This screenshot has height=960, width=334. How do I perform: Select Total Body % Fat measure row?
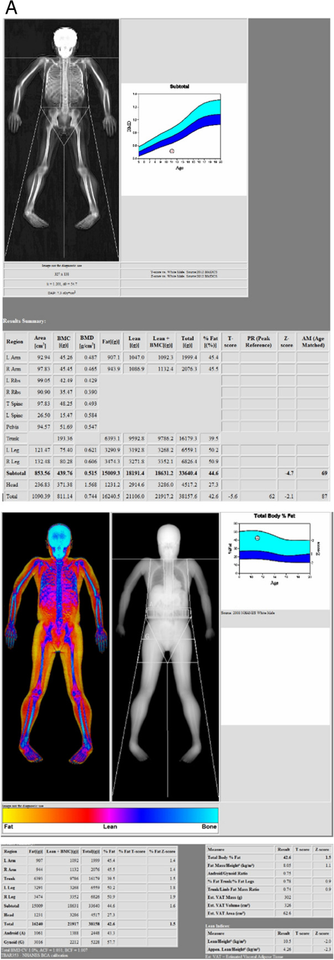(x=269, y=857)
